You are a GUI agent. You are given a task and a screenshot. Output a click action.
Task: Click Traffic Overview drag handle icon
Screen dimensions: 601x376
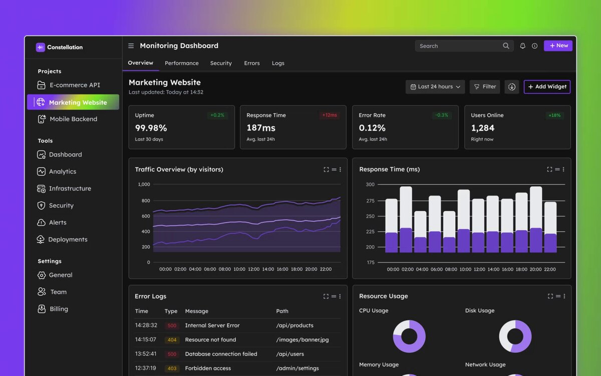click(x=334, y=169)
